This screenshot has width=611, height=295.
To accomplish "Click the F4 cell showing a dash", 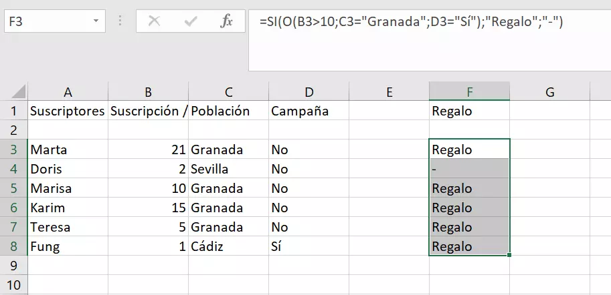I will coord(469,169).
